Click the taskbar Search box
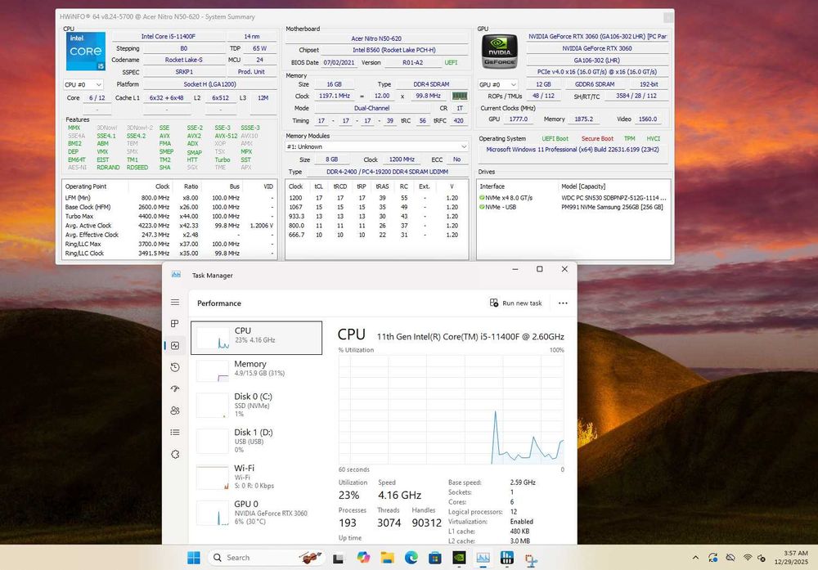 266,558
